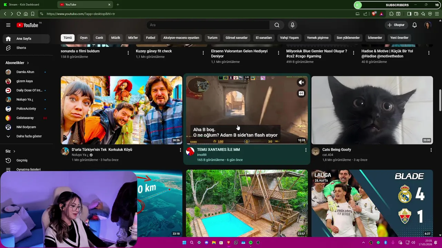Select the Futbol filter chip
442x248 pixels.
tap(151, 38)
